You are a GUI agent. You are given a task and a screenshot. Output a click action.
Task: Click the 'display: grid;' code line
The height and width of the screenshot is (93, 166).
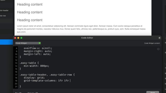(x=34, y=78)
